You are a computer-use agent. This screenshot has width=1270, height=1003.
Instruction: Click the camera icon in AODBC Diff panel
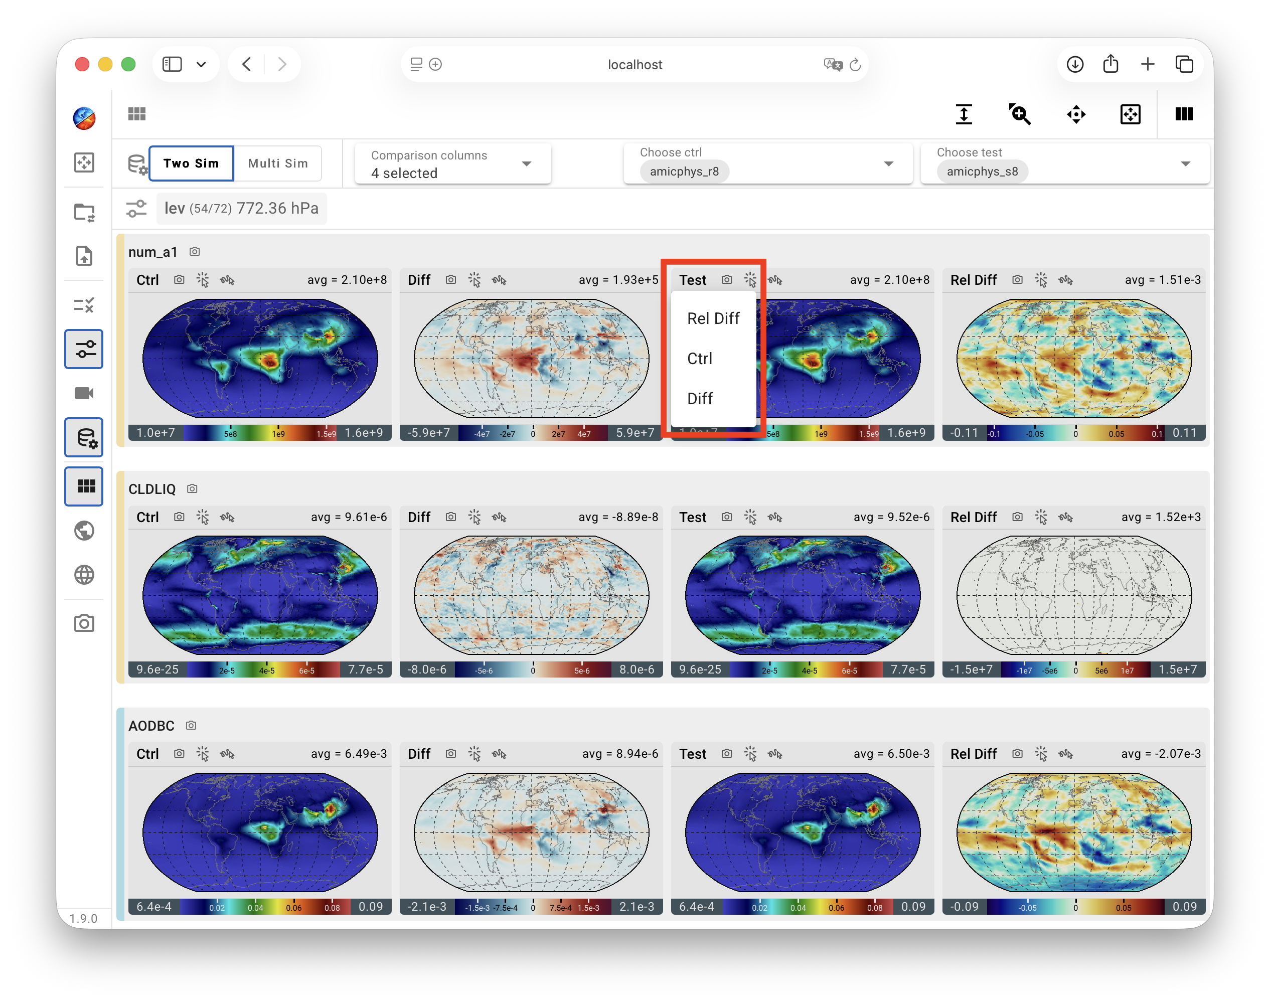(450, 754)
